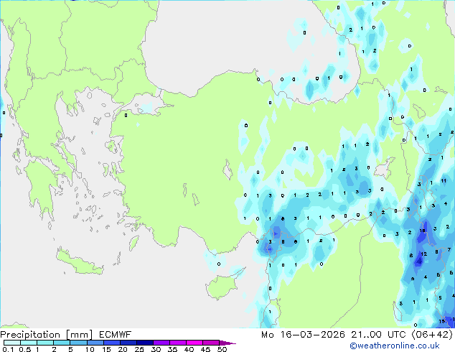Click the map value '12' near dark blue core
The height and width of the screenshot is (352, 455).
(x=423, y=254)
